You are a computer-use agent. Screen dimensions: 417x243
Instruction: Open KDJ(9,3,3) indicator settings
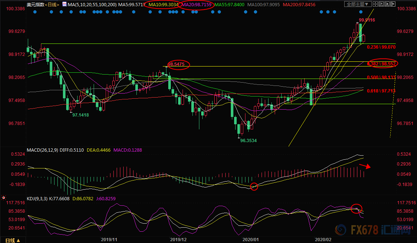38,199
